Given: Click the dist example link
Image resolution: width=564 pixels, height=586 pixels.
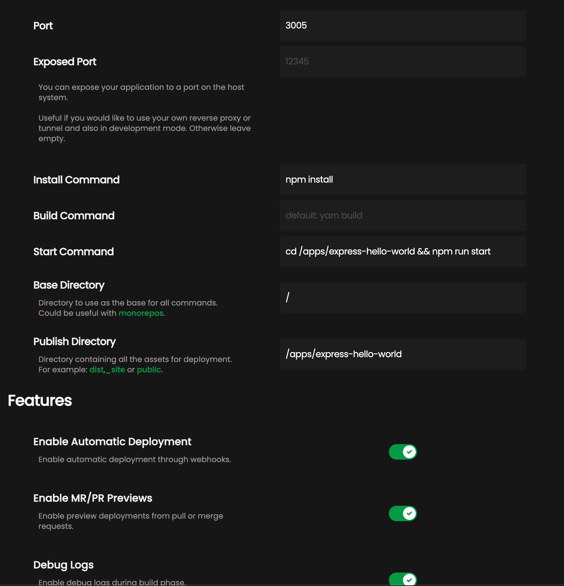Looking at the screenshot, I should click(x=96, y=369).
